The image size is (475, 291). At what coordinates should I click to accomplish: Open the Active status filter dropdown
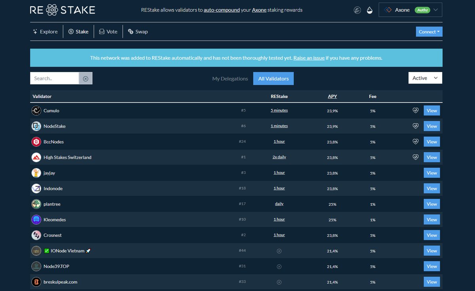click(425, 78)
